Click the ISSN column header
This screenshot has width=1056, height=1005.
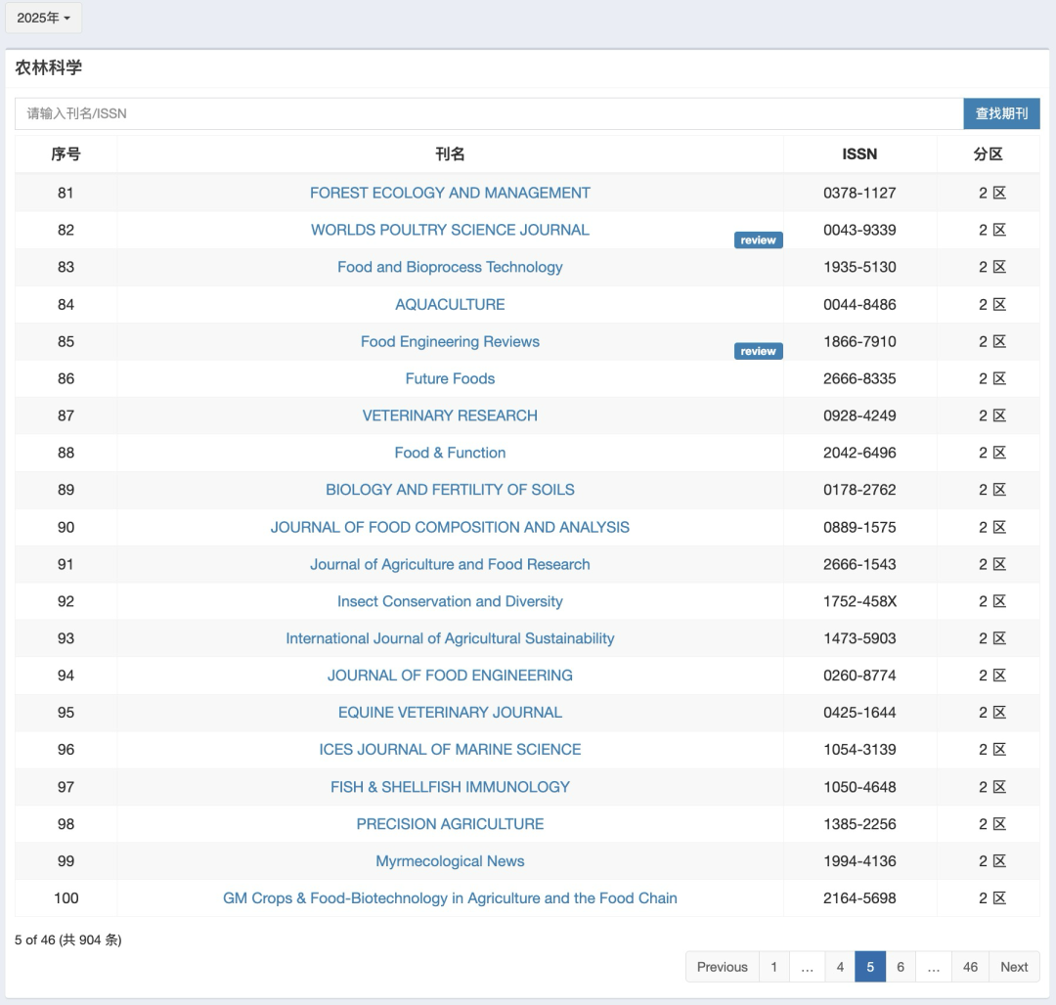[x=859, y=154]
